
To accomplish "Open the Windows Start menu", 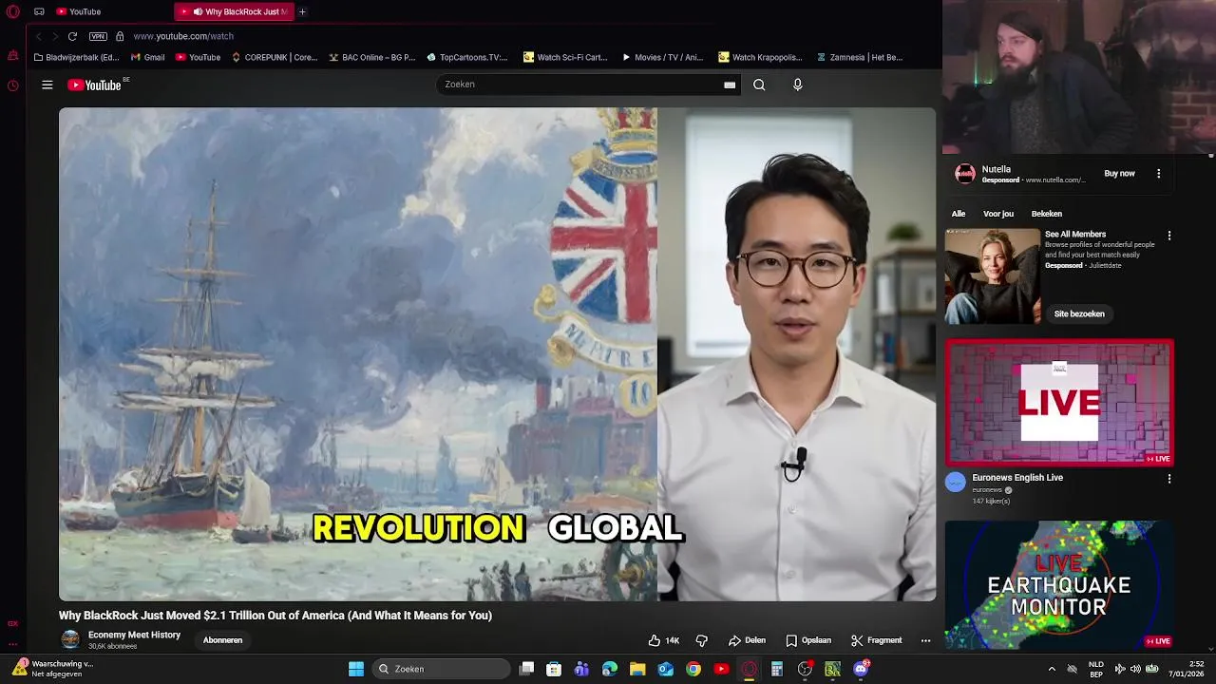I will [x=356, y=669].
